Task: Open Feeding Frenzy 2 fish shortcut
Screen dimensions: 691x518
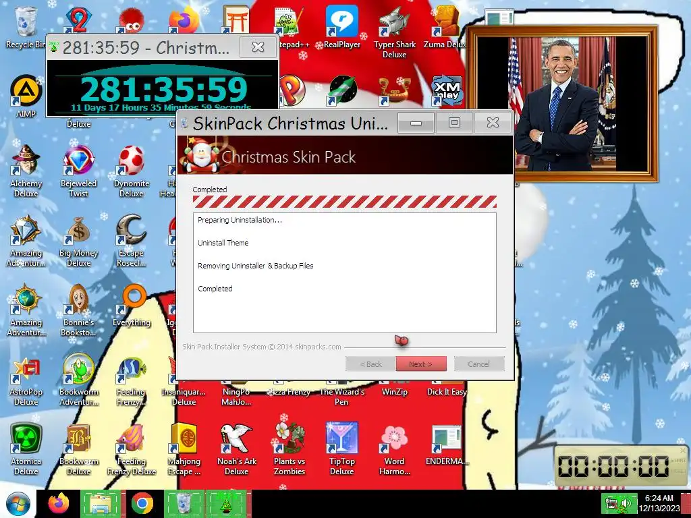Action: (x=132, y=380)
